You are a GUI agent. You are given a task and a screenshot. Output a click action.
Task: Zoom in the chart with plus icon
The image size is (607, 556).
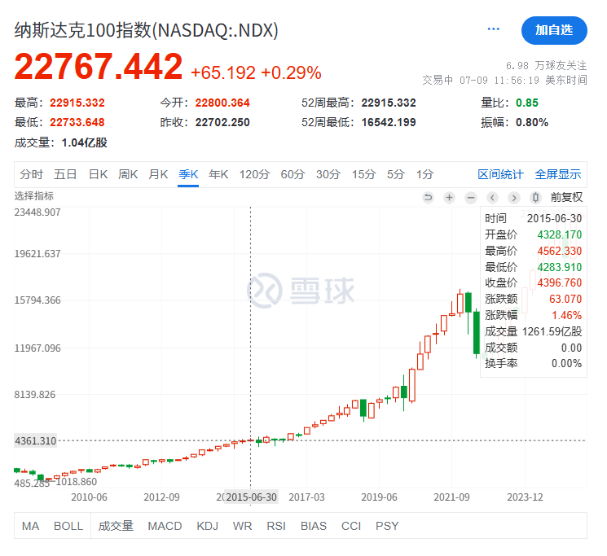[449, 198]
